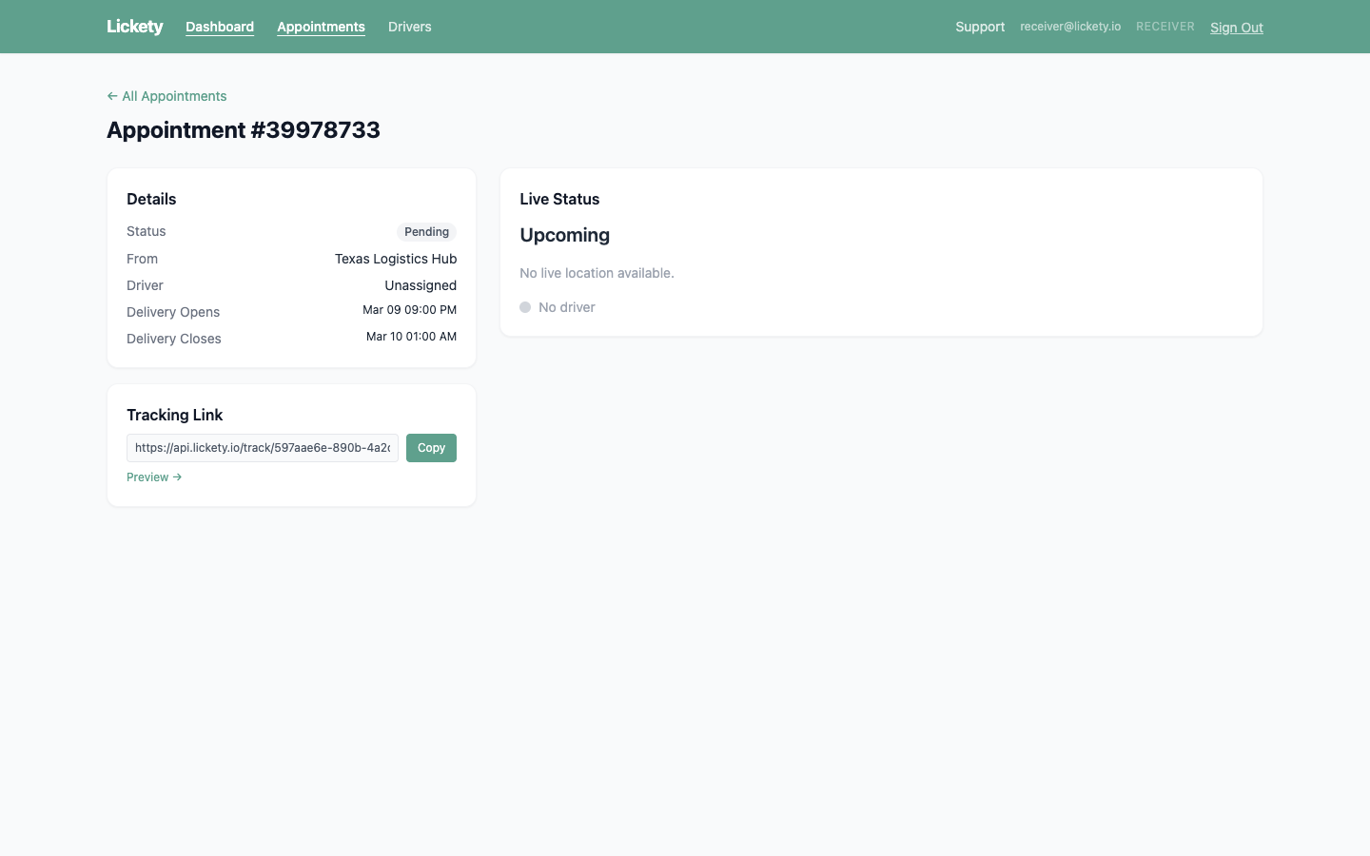Click the Mar 09 09:00 PM time
The height and width of the screenshot is (856, 1370).
click(x=409, y=310)
